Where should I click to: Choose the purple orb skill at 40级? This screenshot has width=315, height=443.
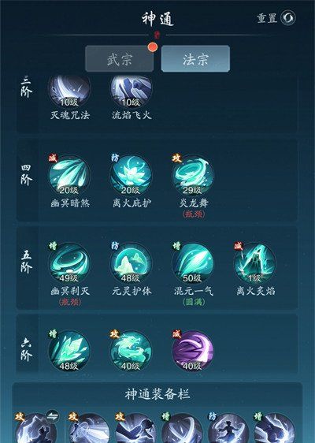pos(193,352)
